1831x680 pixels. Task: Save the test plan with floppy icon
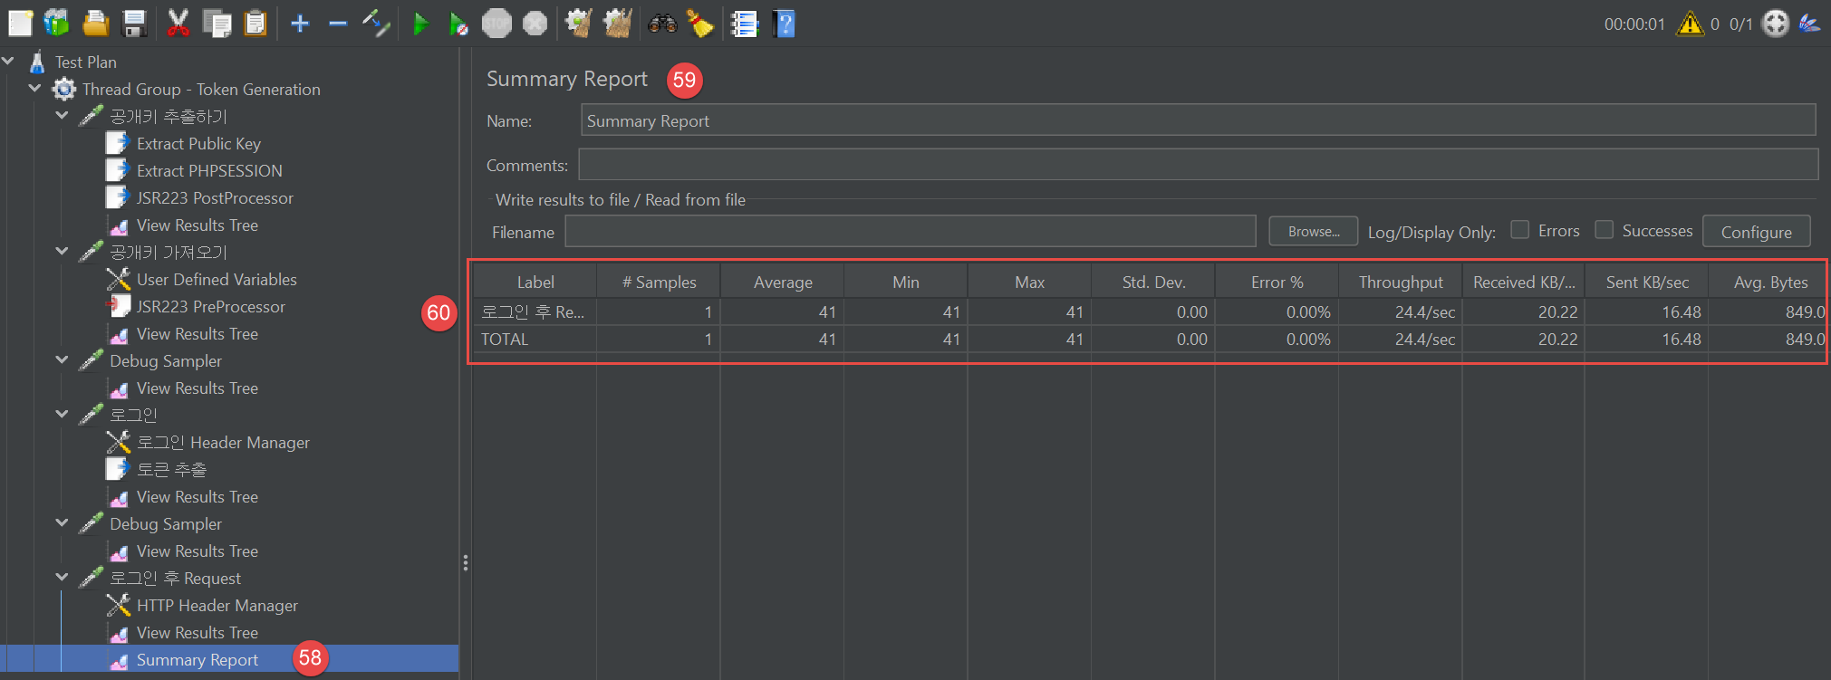(x=134, y=24)
